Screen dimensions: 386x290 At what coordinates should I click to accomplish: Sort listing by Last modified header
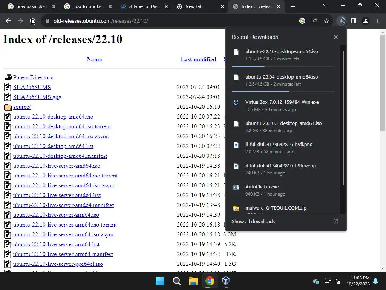(x=198, y=59)
